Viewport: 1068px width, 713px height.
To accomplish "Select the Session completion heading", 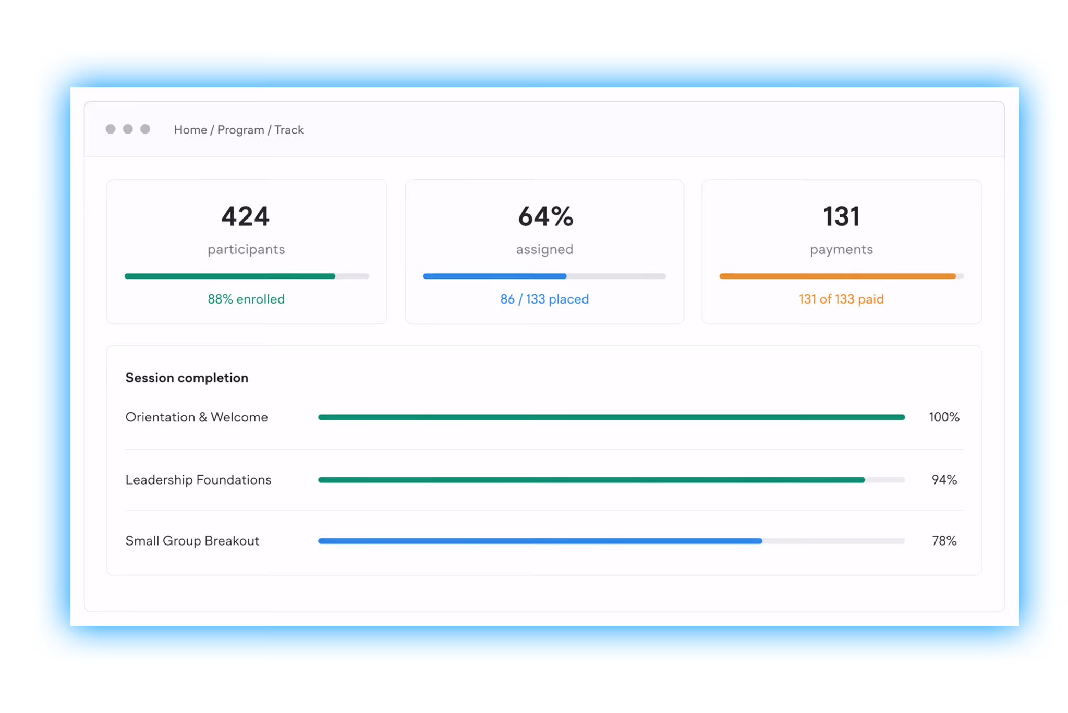I will pyautogui.click(x=186, y=377).
